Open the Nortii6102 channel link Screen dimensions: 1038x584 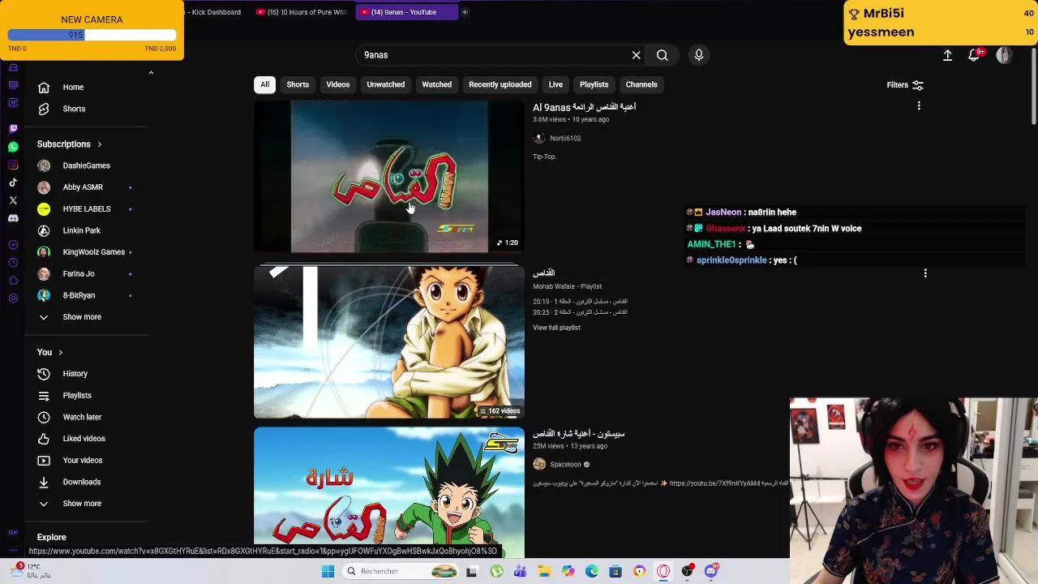[565, 139]
